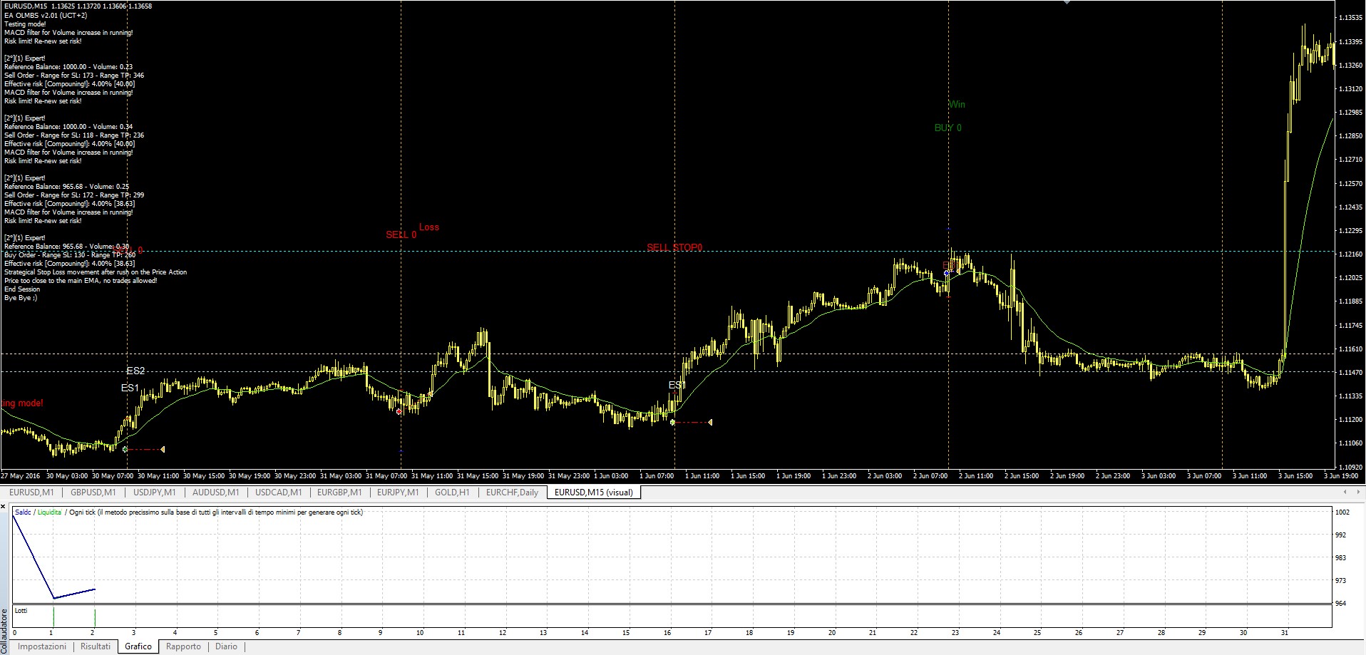Click the green lots bar at trade 2

click(x=95, y=617)
